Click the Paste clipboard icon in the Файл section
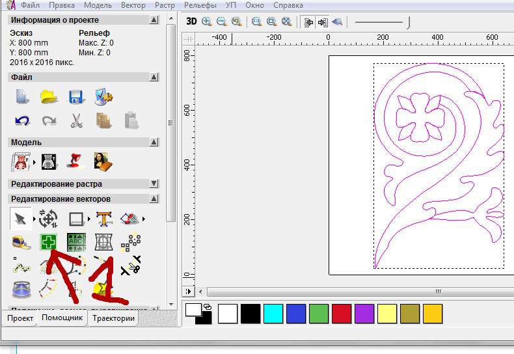This screenshot has height=354, width=514. tap(131, 120)
